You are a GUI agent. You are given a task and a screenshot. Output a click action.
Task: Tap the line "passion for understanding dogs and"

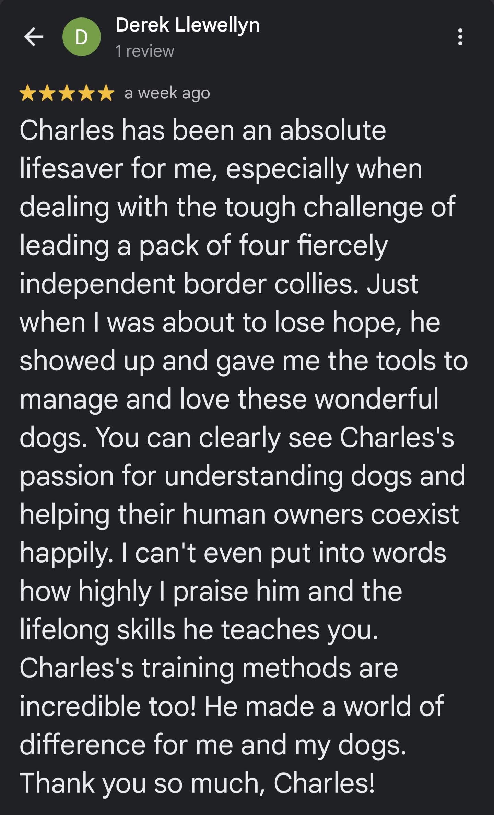pyautogui.click(x=243, y=476)
